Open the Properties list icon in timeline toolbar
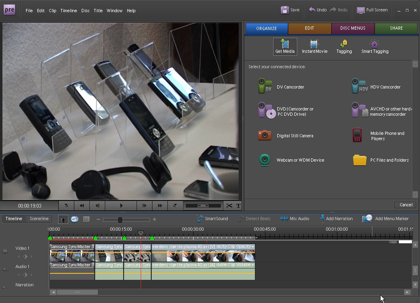420x303 pixels. pyautogui.click(x=86, y=219)
